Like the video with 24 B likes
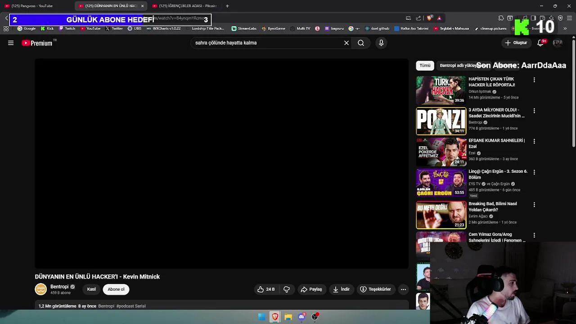The image size is (576, 324). tap(266, 289)
